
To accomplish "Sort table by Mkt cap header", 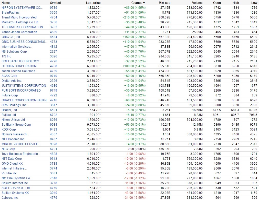I will [x=164, y=3].
